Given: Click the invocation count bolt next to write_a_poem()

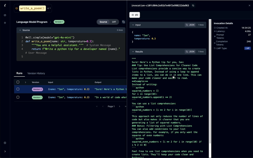Looking at the screenshot, I should (x=49, y=8).
